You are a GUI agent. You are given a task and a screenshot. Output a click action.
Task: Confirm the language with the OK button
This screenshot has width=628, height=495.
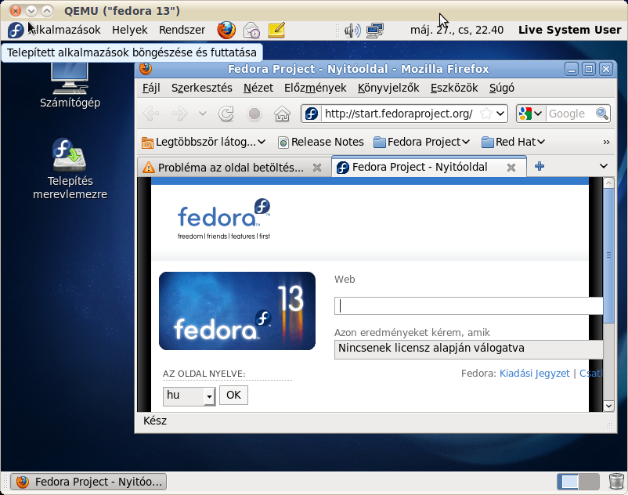point(233,396)
